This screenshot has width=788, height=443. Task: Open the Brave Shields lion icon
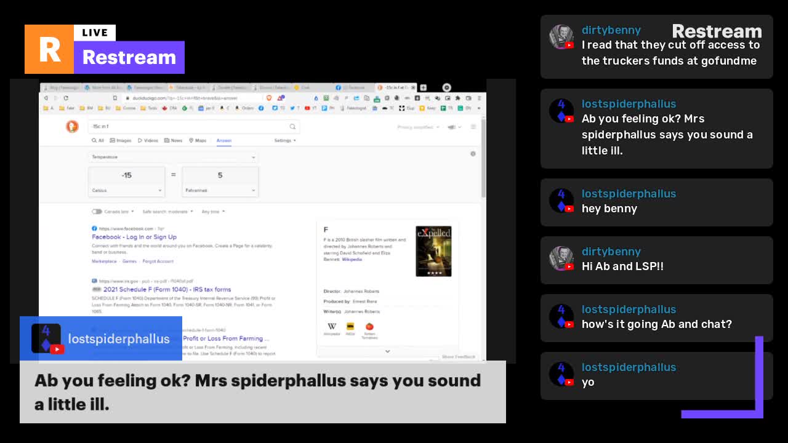tap(269, 98)
